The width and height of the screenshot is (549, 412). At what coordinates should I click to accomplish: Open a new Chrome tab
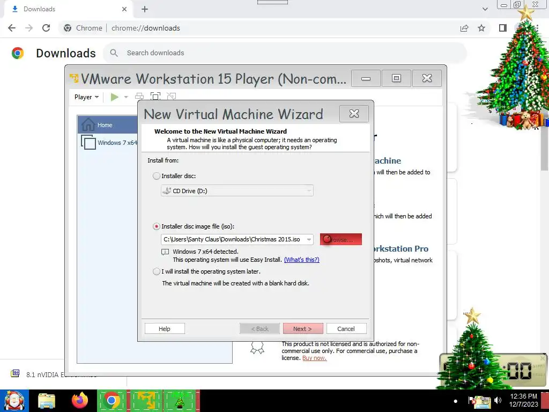pyautogui.click(x=145, y=9)
